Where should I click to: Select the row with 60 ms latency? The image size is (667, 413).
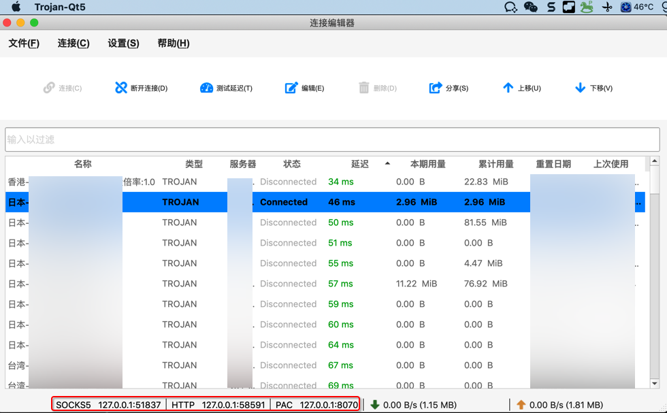[325, 325]
